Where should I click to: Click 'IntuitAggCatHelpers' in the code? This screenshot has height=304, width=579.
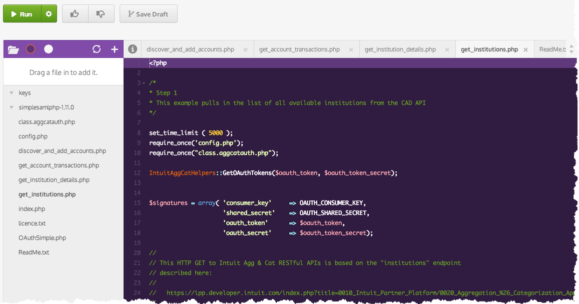click(183, 172)
